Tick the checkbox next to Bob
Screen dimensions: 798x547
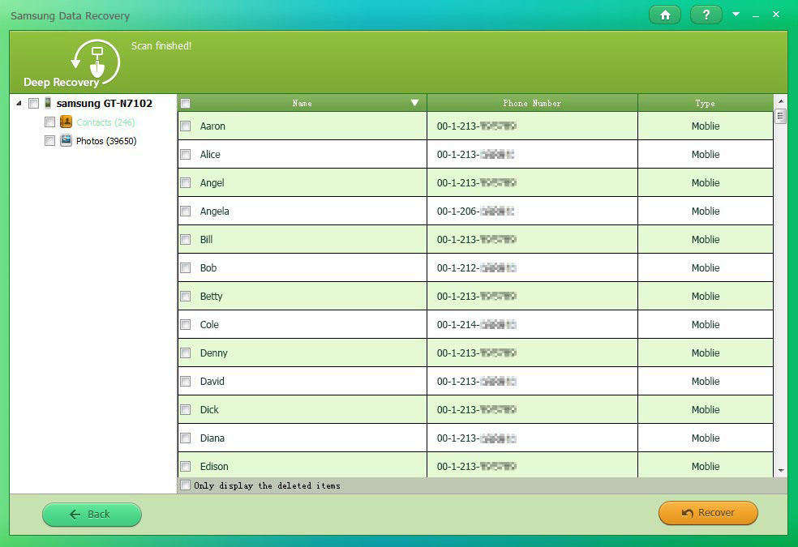(x=186, y=268)
